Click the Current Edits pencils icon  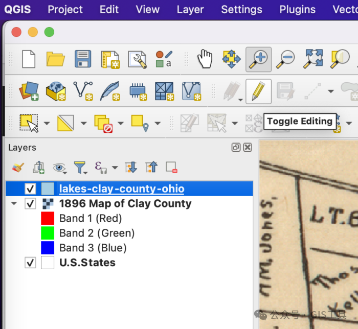click(x=232, y=91)
